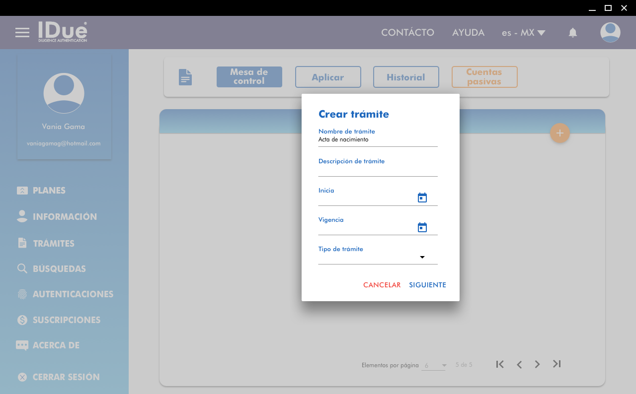Switch to the Historial tab
Viewport: 636px width, 394px height.
406,77
